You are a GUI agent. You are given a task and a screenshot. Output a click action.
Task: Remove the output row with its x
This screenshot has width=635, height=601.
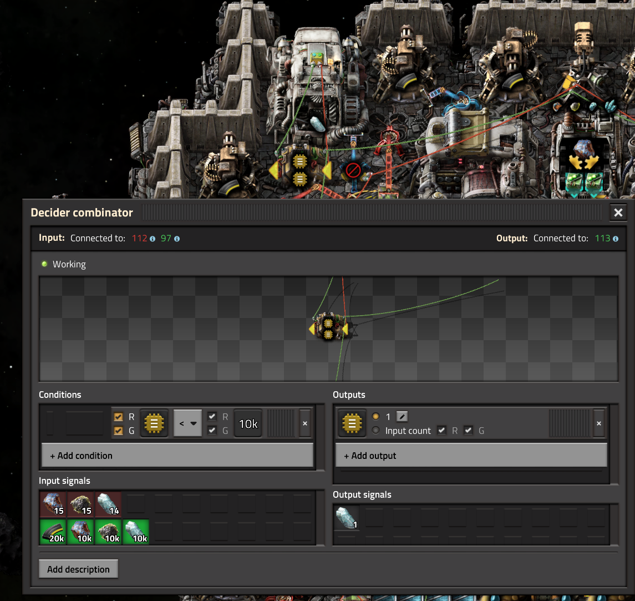point(599,423)
